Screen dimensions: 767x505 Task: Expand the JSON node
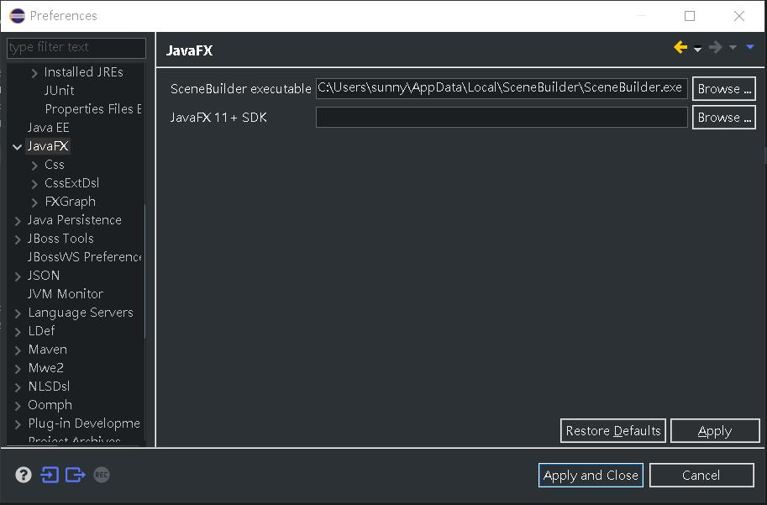tap(18, 276)
